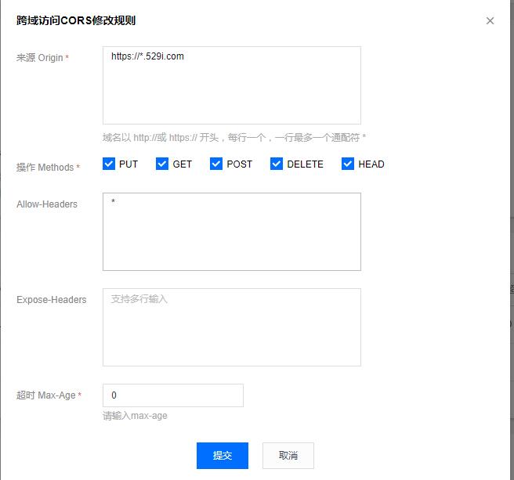Uncheck the PUT method checkbox
The height and width of the screenshot is (480, 514).
pyautogui.click(x=109, y=164)
